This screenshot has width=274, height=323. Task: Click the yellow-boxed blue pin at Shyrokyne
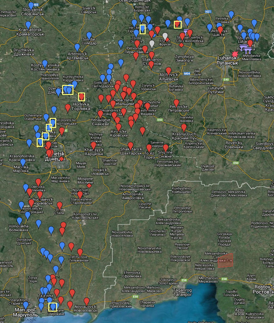tap(53, 307)
